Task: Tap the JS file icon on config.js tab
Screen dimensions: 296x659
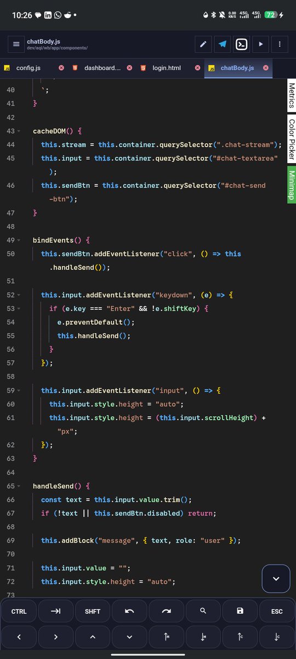Action: click(x=8, y=68)
